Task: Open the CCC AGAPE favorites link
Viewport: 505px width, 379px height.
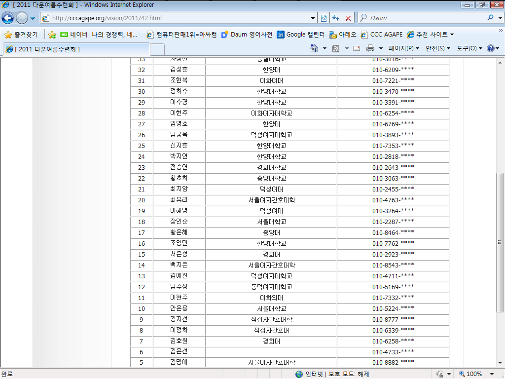Action: pyautogui.click(x=381, y=35)
